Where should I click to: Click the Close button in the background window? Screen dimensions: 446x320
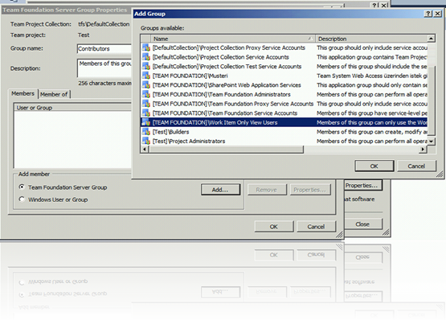coord(362,224)
